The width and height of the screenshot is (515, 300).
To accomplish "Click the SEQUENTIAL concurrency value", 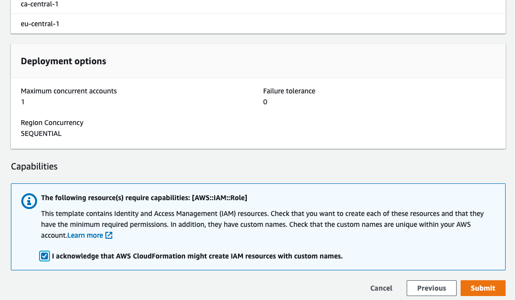I will tap(41, 133).
